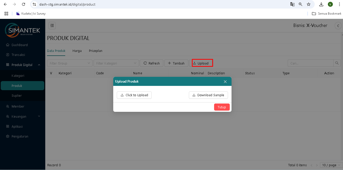The height and width of the screenshot is (170, 343).
Task: Click the Tambah button
Action: (176, 63)
